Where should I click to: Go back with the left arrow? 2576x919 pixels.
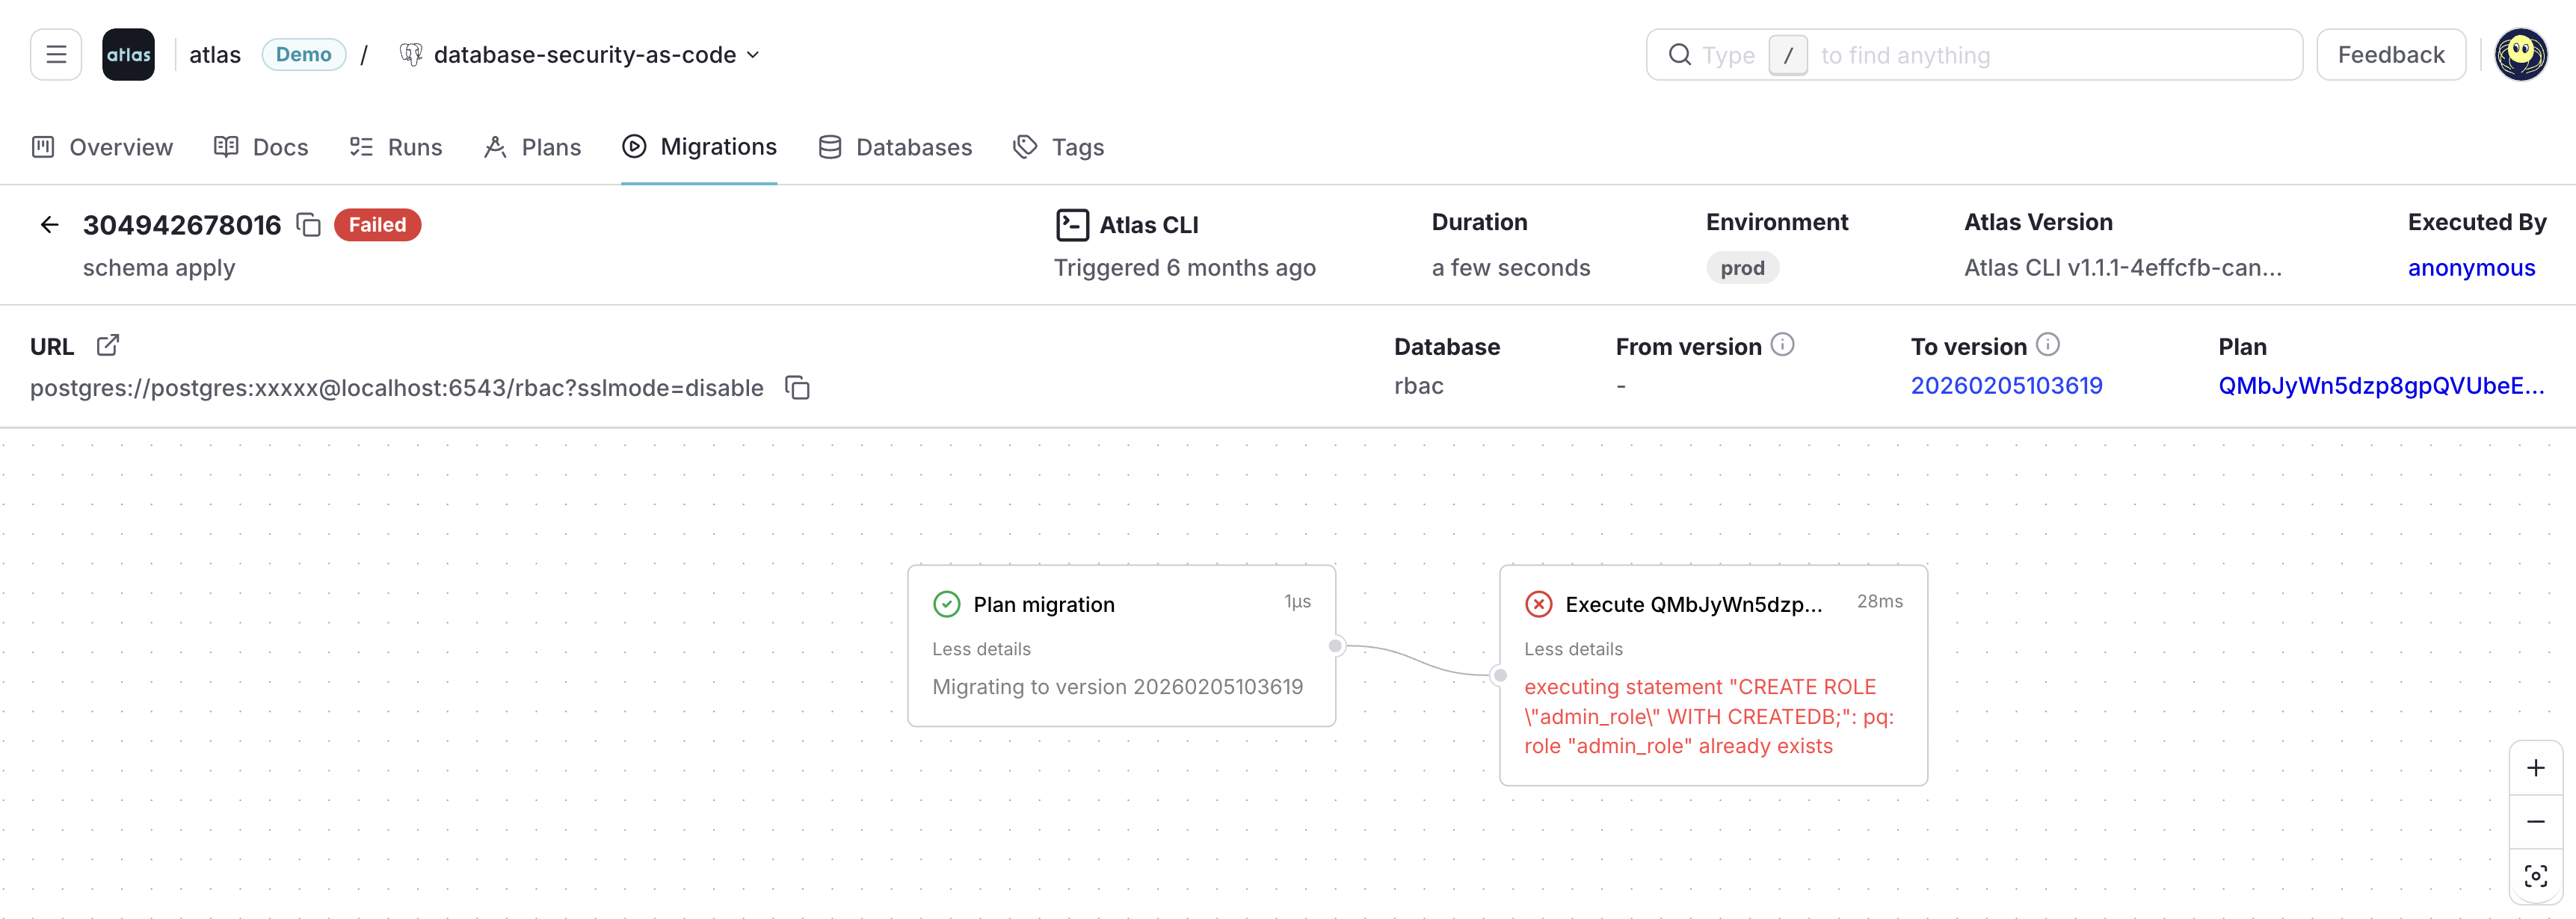pos(49,225)
